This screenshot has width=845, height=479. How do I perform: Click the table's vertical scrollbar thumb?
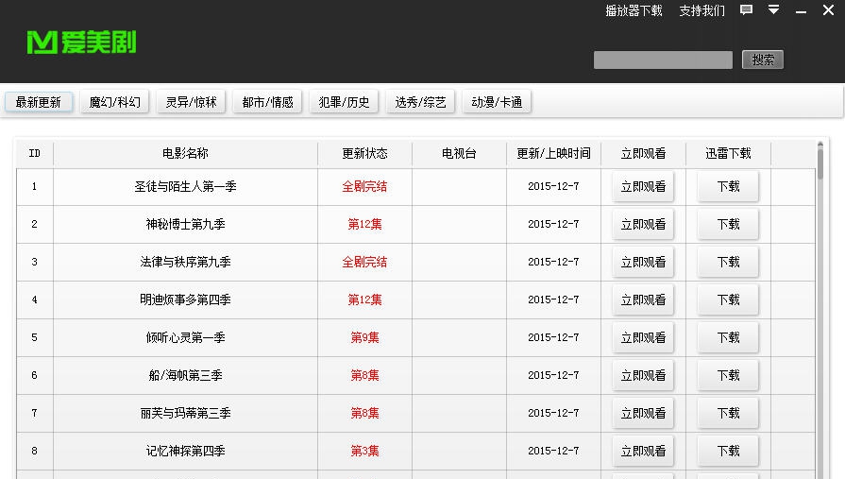point(820,164)
